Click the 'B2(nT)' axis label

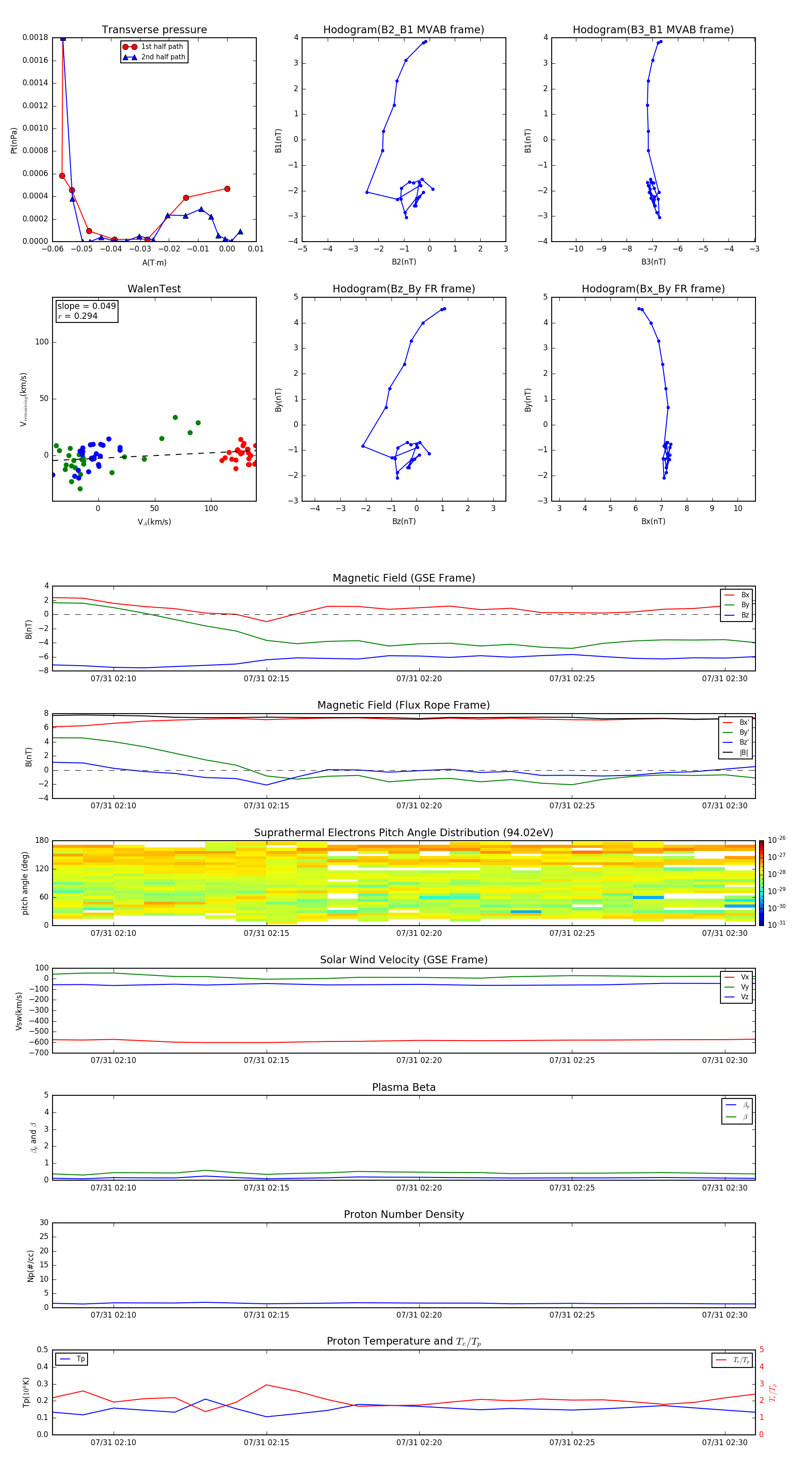(x=404, y=262)
